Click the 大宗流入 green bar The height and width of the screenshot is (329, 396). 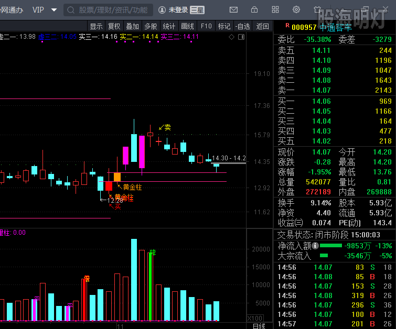324,256
